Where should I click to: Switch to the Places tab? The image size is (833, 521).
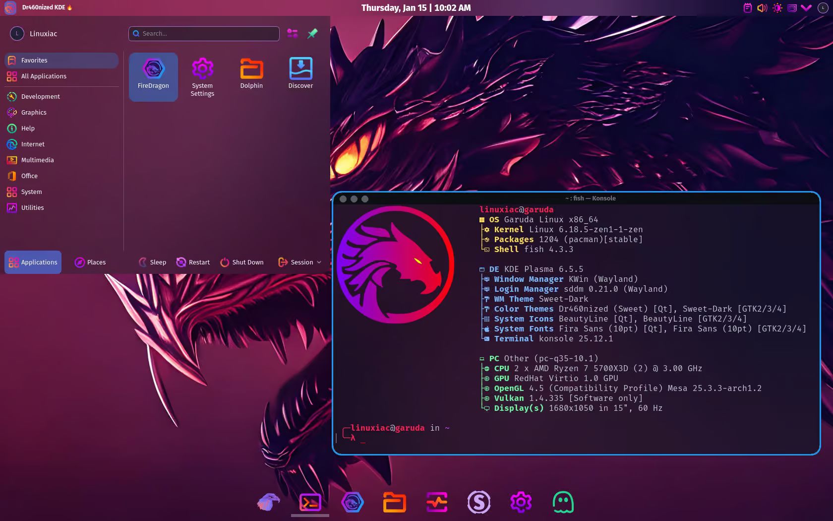[x=90, y=262]
